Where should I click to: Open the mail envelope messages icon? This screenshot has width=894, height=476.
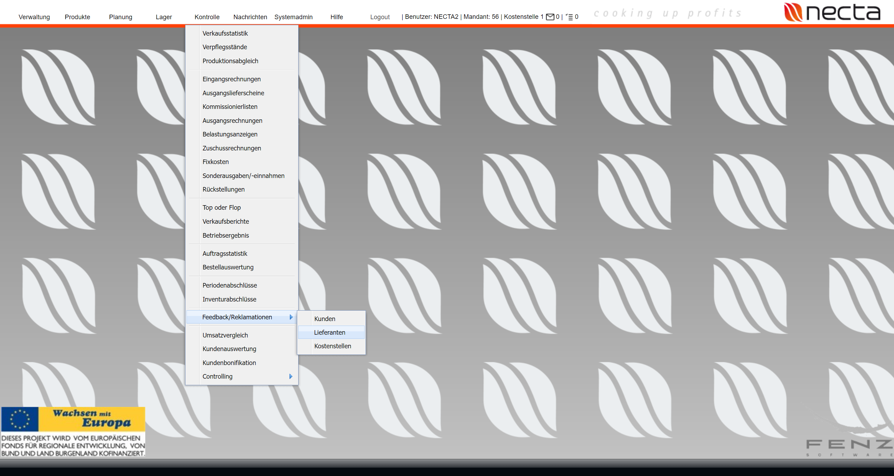550,17
